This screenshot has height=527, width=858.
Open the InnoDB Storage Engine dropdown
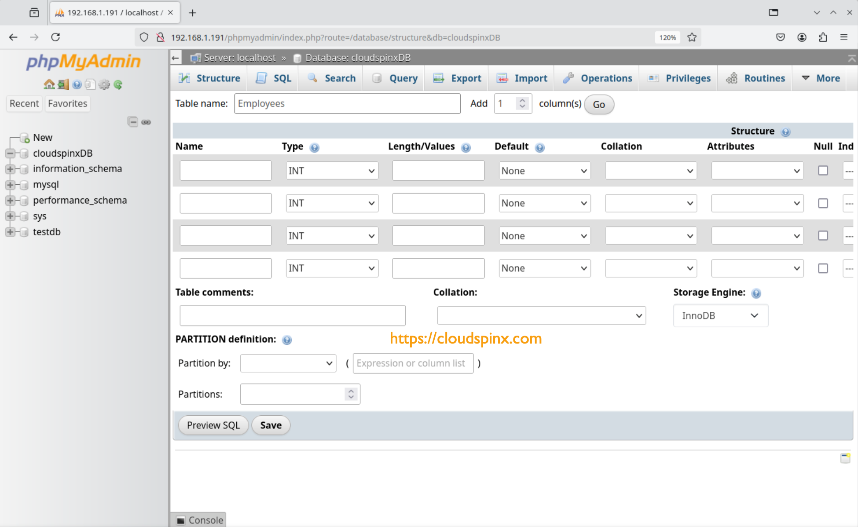(x=720, y=315)
